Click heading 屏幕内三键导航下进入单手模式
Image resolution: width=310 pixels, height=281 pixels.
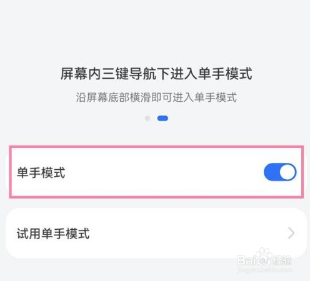[156, 74]
